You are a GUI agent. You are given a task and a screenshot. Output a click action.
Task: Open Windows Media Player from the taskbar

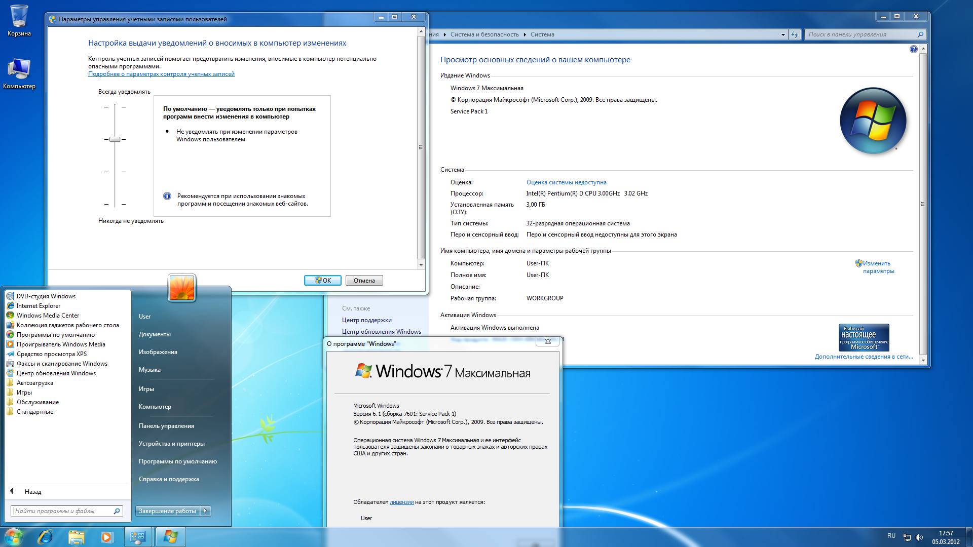[106, 537]
